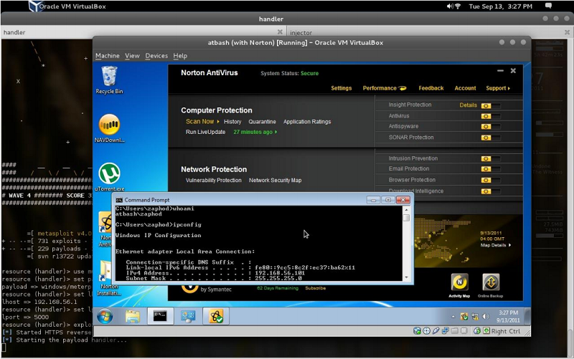
Task: Open the Devices menu in VirtualBox
Action: [156, 56]
